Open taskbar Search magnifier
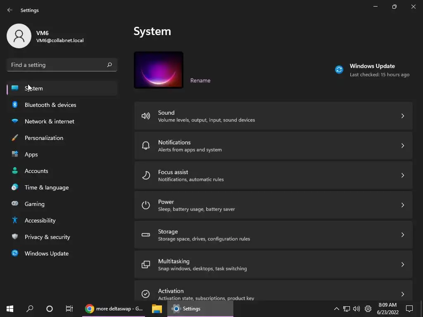 pos(30,309)
